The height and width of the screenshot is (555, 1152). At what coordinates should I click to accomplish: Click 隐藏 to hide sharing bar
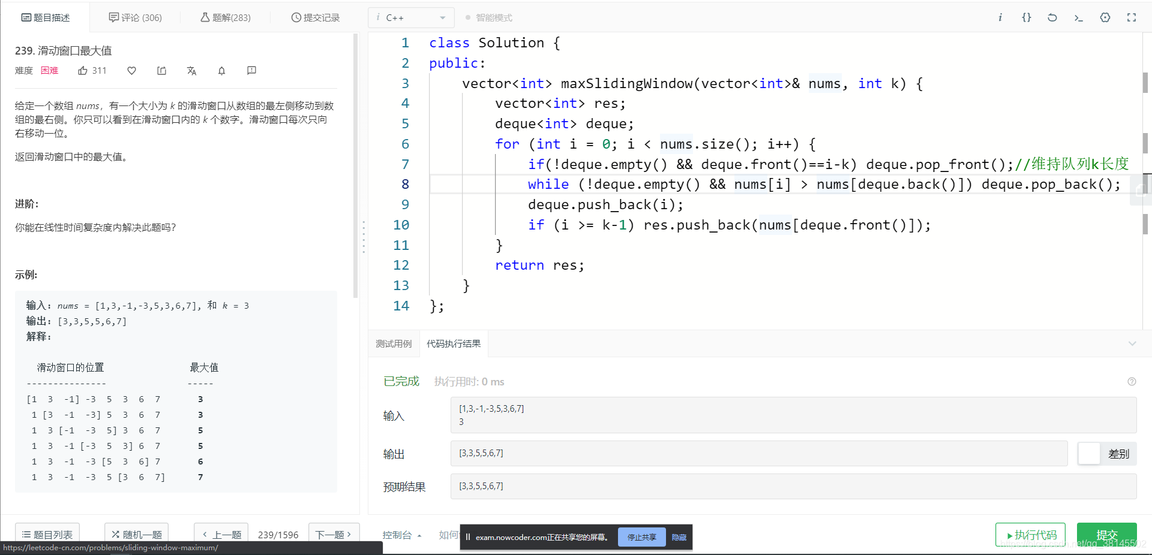pos(679,537)
